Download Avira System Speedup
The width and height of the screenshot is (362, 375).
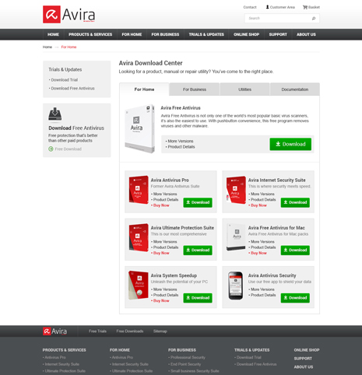pyautogui.click(x=198, y=298)
